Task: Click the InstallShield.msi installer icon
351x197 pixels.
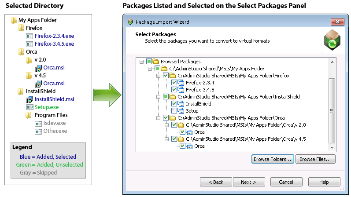Action: pos(30,99)
